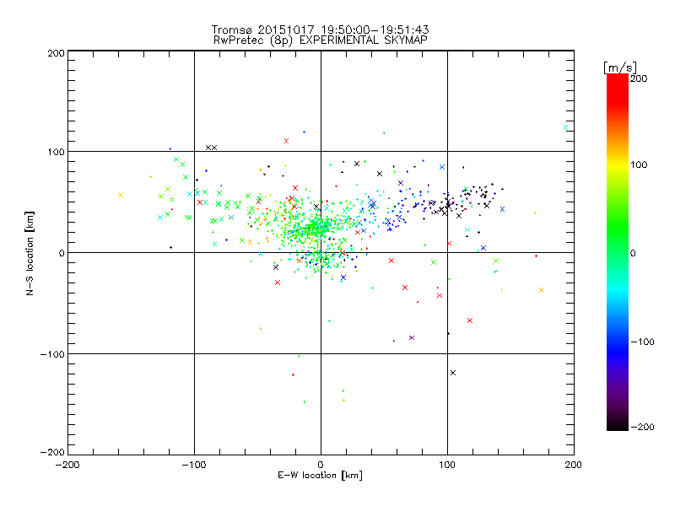Click the orange X marker at far left
The width and height of the screenshot is (675, 506).
121,195
